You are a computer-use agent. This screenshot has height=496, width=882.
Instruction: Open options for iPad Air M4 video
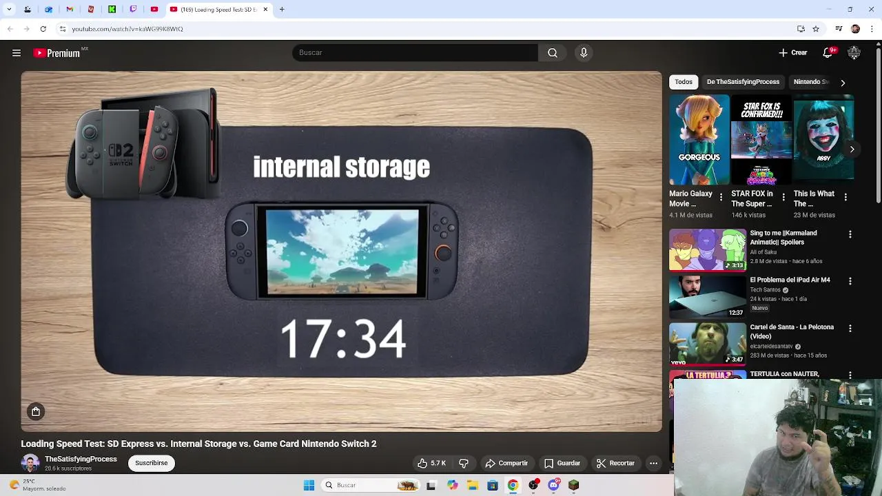pos(850,281)
